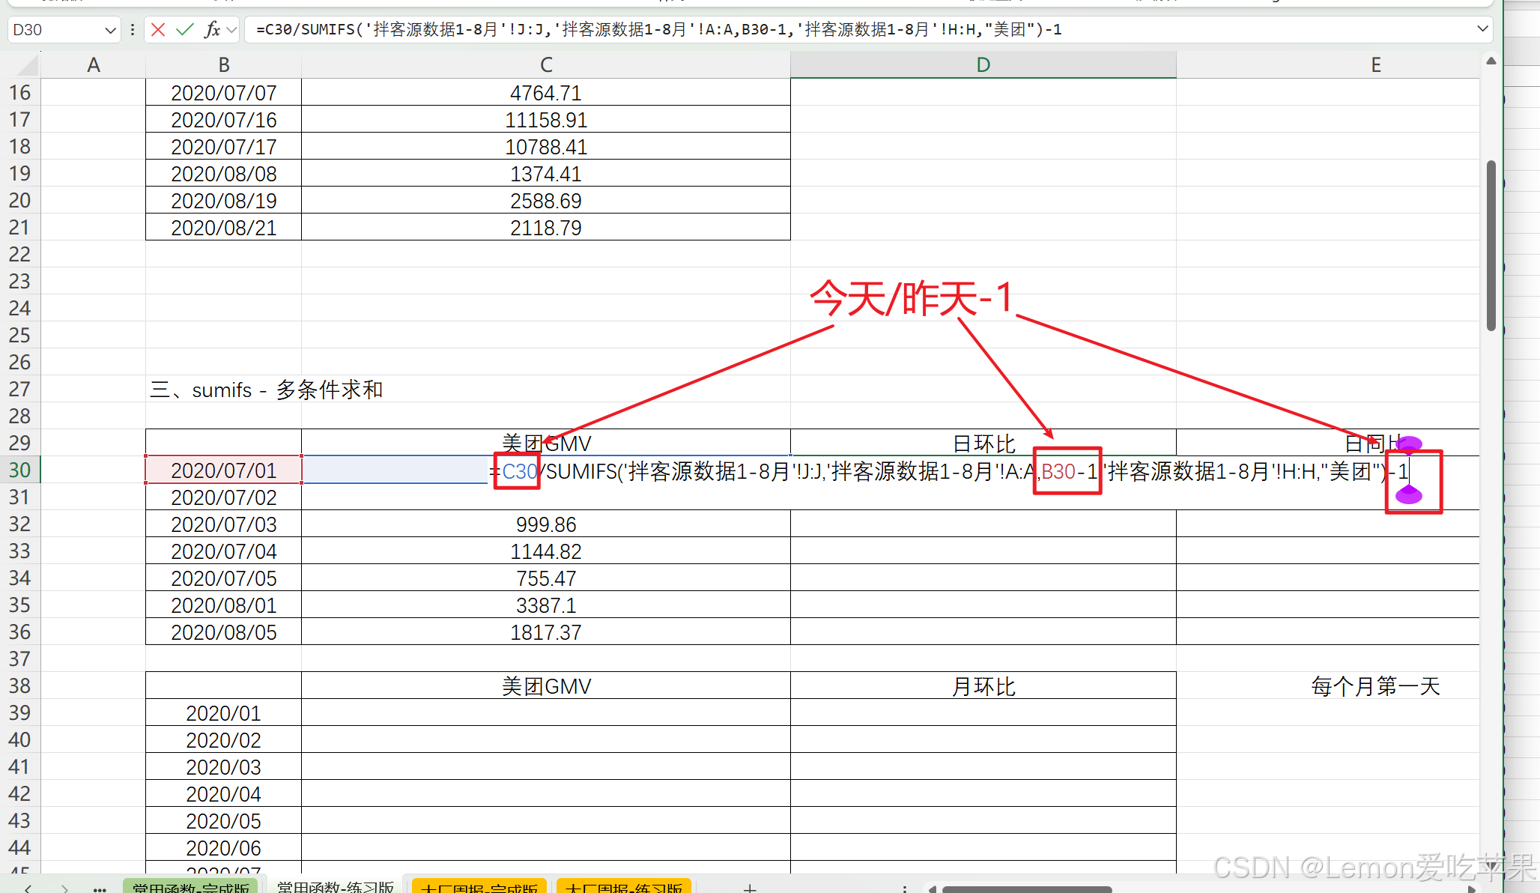
Task: Click the value 755.47 cell
Action: point(546,578)
